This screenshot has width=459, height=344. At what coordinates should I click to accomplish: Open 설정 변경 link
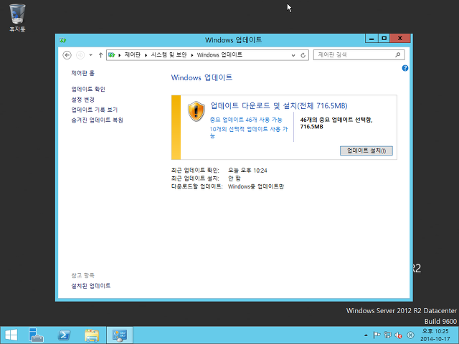point(83,100)
